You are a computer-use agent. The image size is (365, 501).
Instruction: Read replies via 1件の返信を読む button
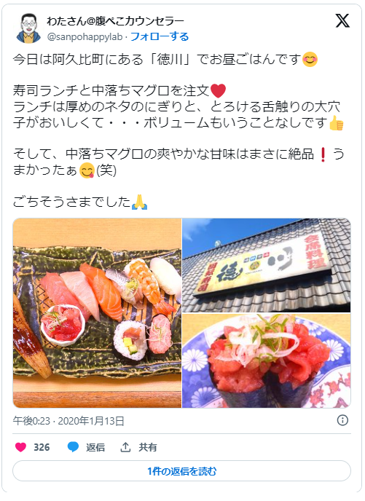pos(182,471)
